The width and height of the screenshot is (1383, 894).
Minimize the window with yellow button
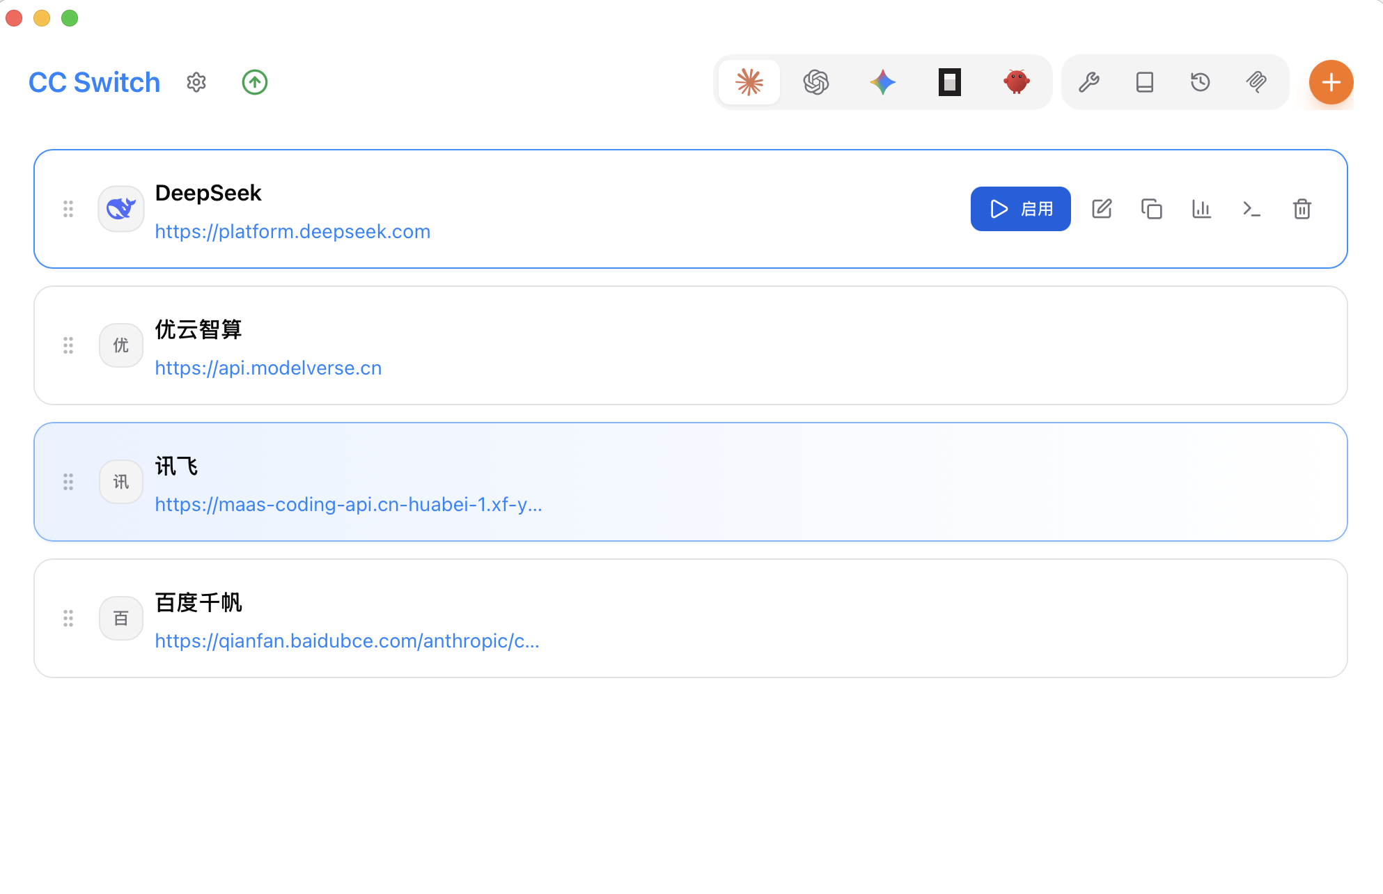[x=42, y=18]
